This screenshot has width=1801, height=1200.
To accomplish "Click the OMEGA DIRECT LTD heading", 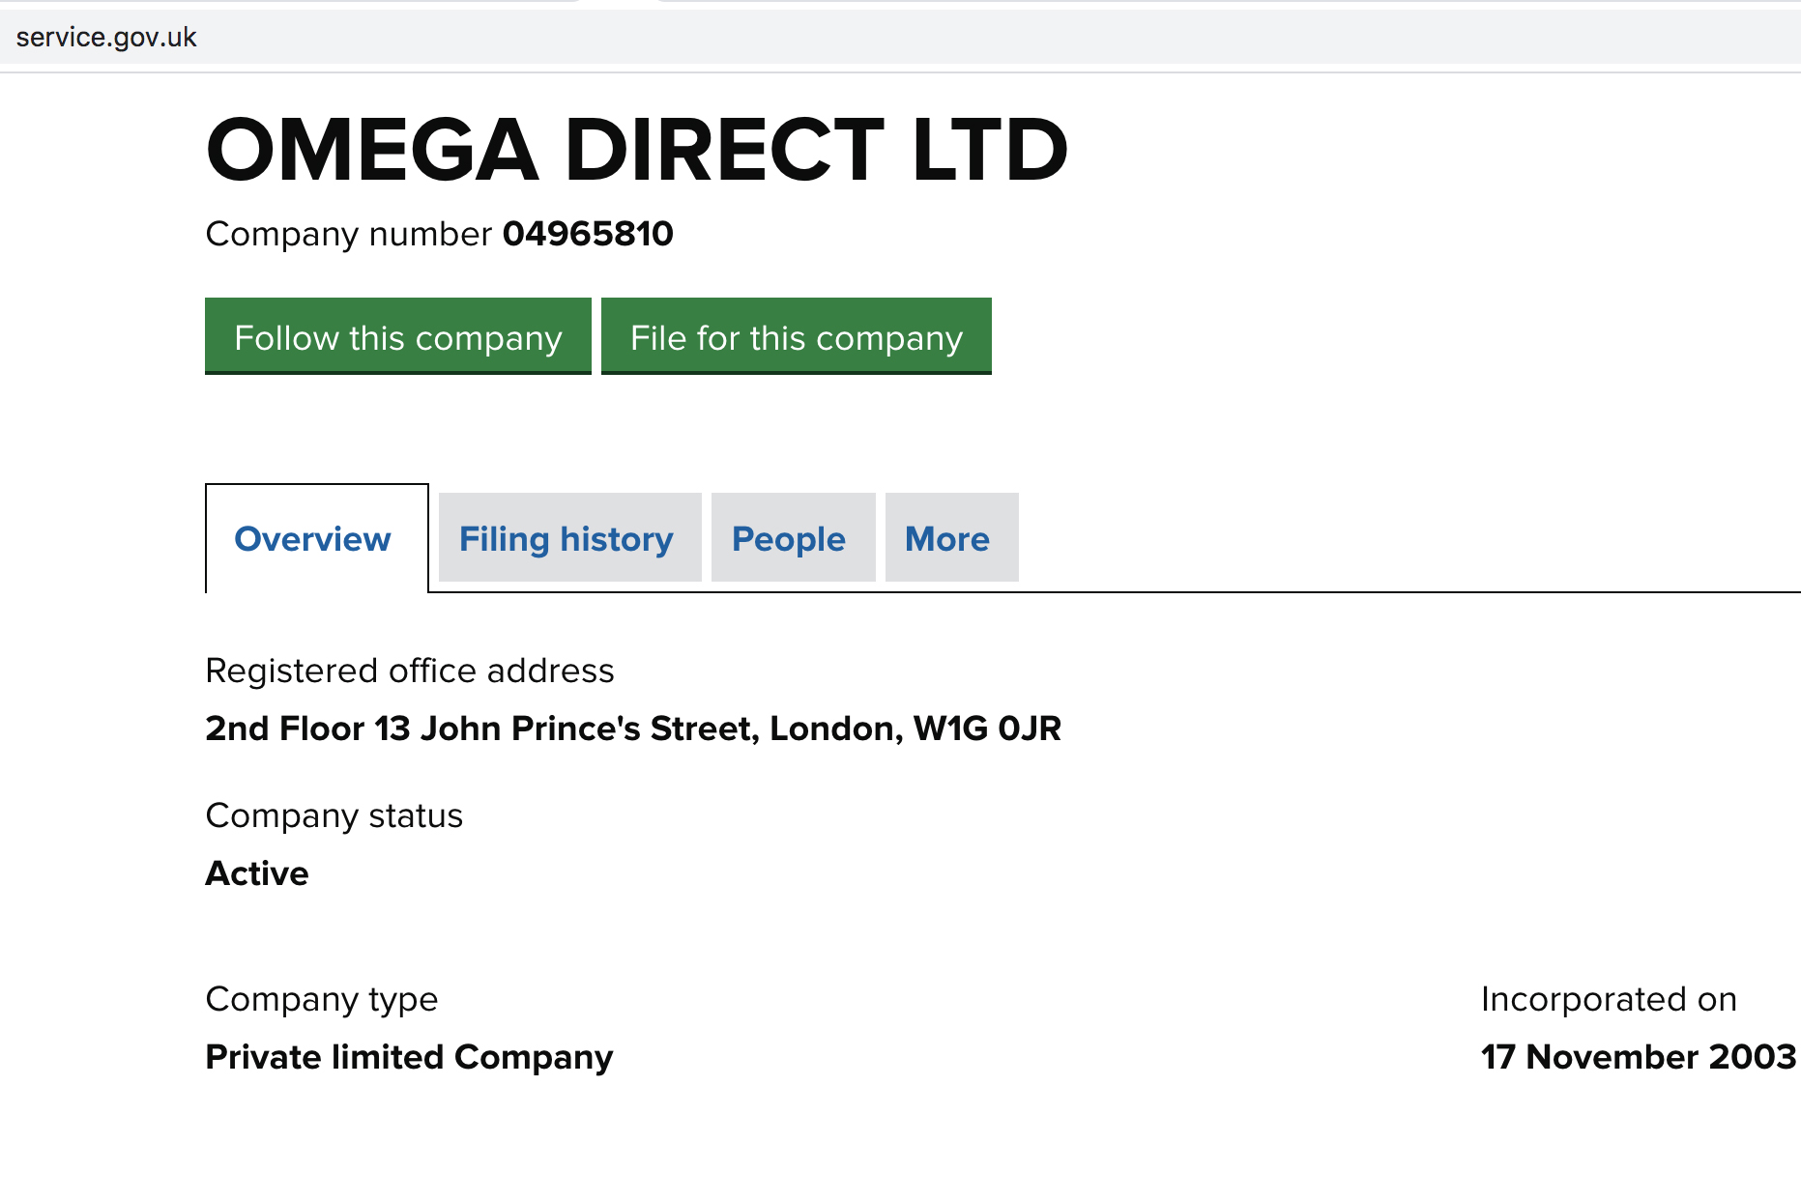I will (x=636, y=150).
